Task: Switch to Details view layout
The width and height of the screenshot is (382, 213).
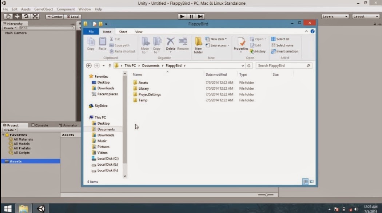Action: [305, 182]
